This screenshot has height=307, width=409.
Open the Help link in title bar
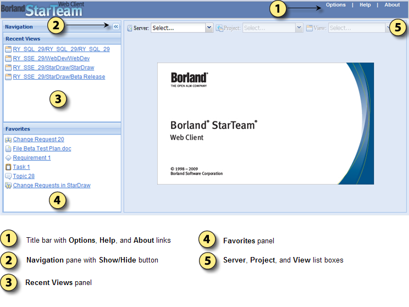(365, 5)
